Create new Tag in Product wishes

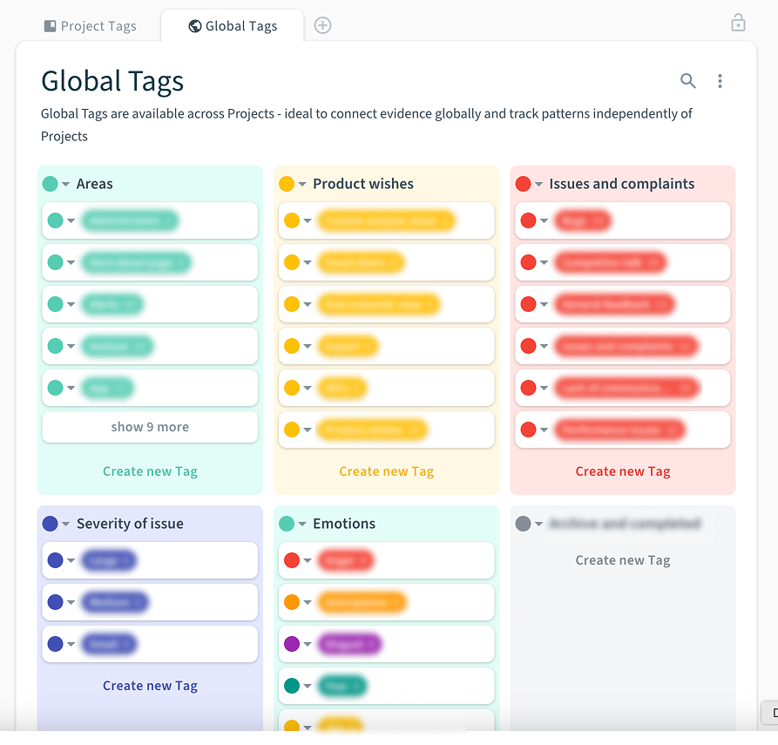pyautogui.click(x=386, y=471)
